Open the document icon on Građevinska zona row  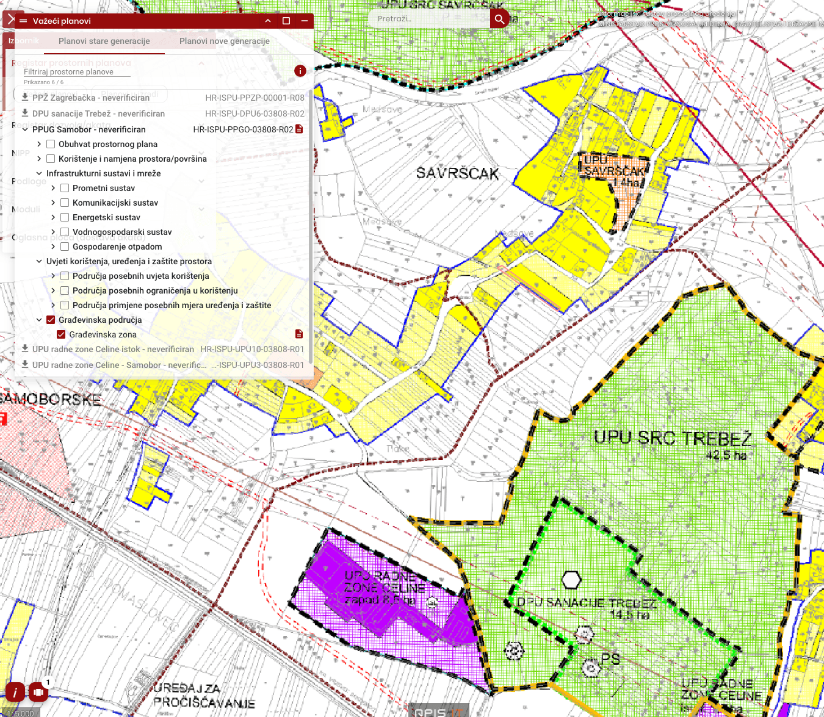tap(299, 334)
